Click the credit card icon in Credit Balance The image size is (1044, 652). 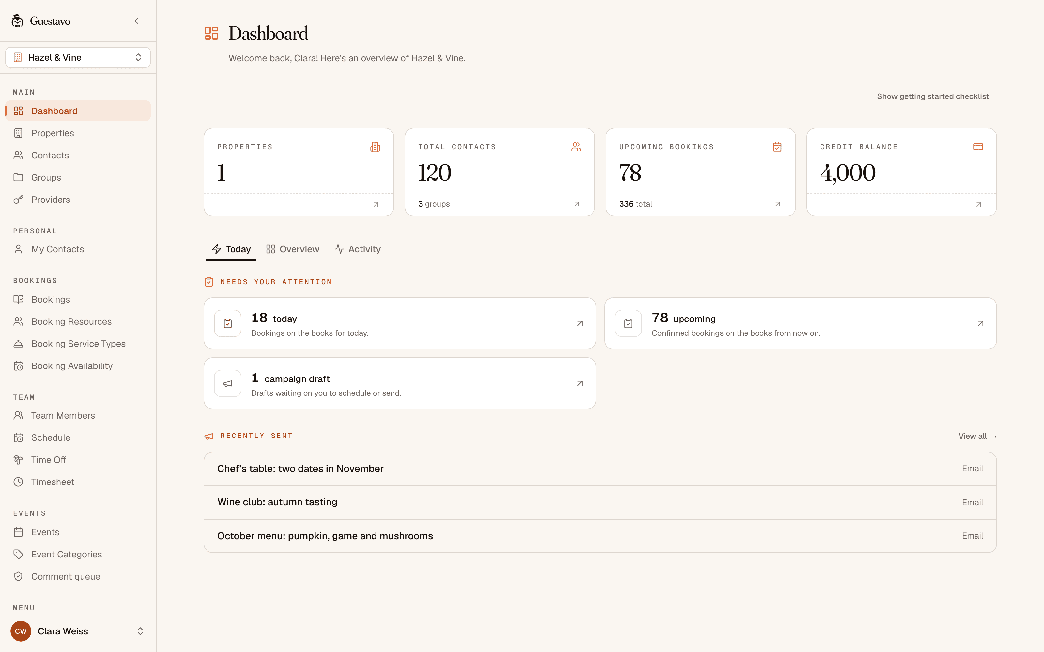tap(978, 147)
